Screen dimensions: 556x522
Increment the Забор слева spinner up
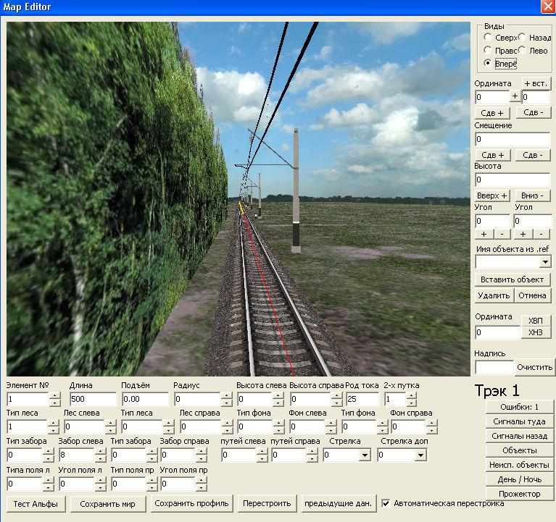tap(100, 452)
